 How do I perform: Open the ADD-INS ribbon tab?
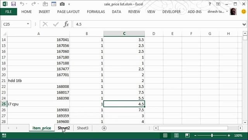click(195, 12)
